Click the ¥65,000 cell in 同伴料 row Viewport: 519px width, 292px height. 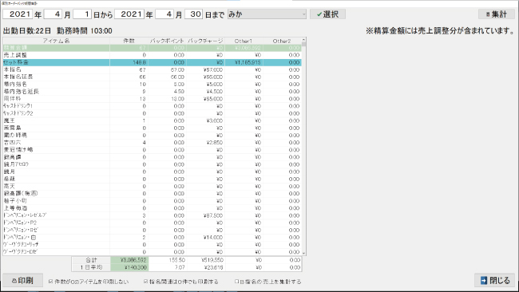pos(205,99)
